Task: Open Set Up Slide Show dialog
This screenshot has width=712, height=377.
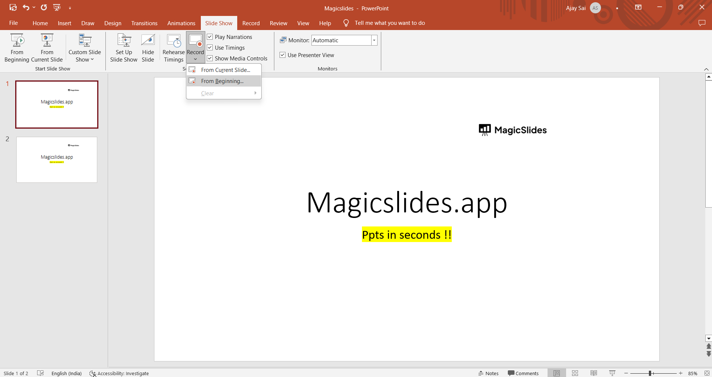Action: pos(124,48)
